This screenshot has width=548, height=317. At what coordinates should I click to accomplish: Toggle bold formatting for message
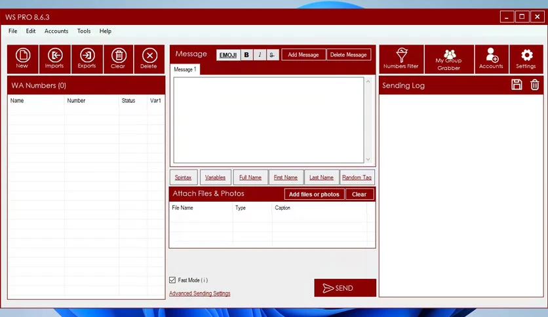(x=246, y=55)
